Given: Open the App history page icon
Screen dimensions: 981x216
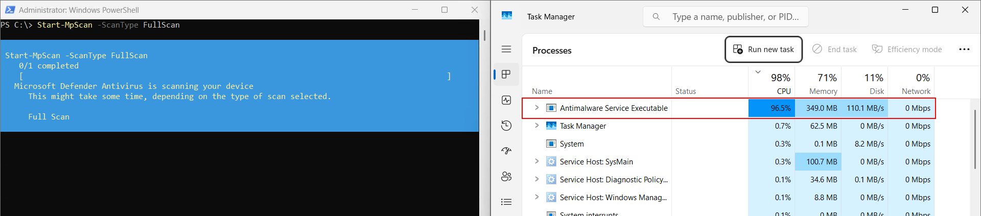Looking at the screenshot, I should click(506, 126).
